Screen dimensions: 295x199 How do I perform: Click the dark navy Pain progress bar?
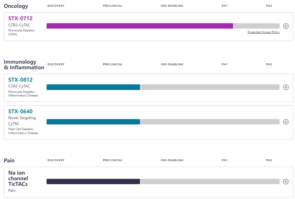[x=93, y=182]
